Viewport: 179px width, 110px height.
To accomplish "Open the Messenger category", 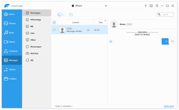I will coord(37,47).
